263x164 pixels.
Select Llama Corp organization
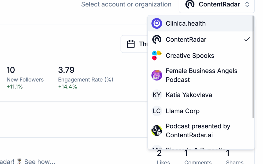pyautogui.click(x=183, y=111)
